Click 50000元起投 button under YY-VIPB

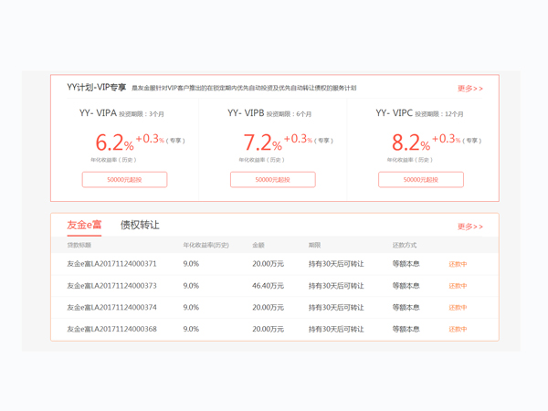(x=272, y=180)
